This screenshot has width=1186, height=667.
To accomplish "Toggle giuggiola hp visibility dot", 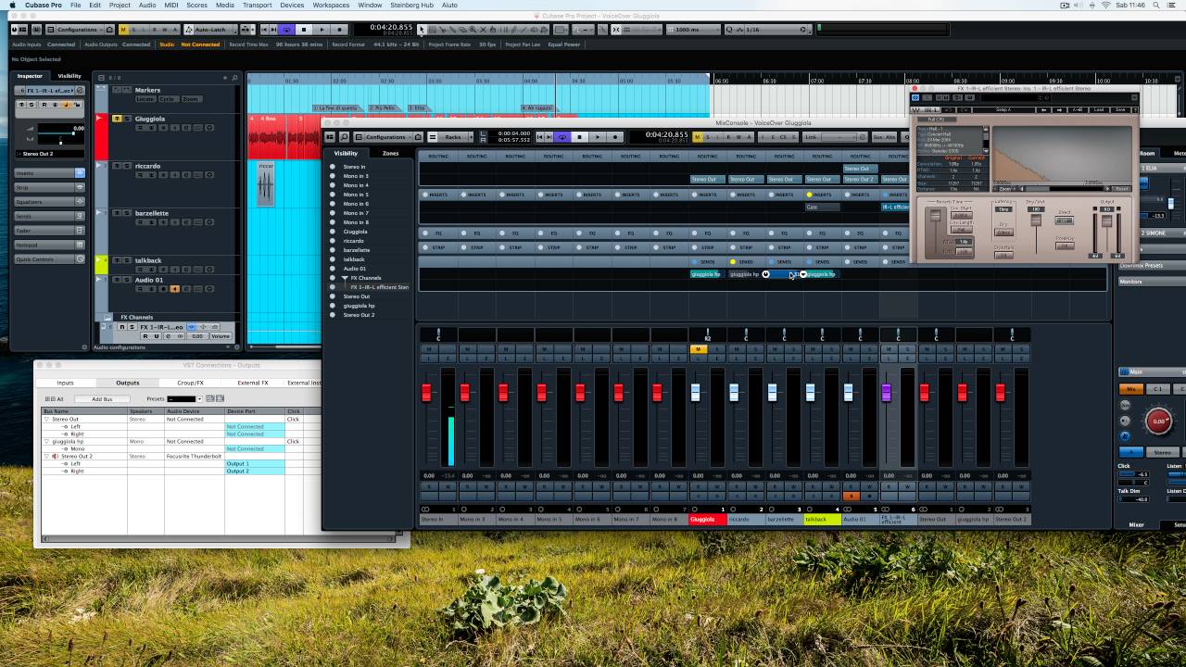I will tap(333, 306).
